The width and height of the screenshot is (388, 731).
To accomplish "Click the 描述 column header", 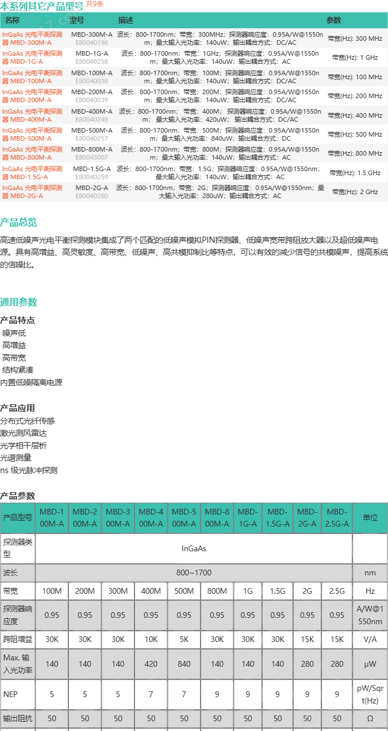I will click(x=126, y=20).
